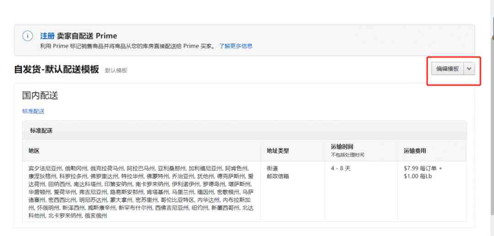Click the 地址类型 column header

pos(278,151)
